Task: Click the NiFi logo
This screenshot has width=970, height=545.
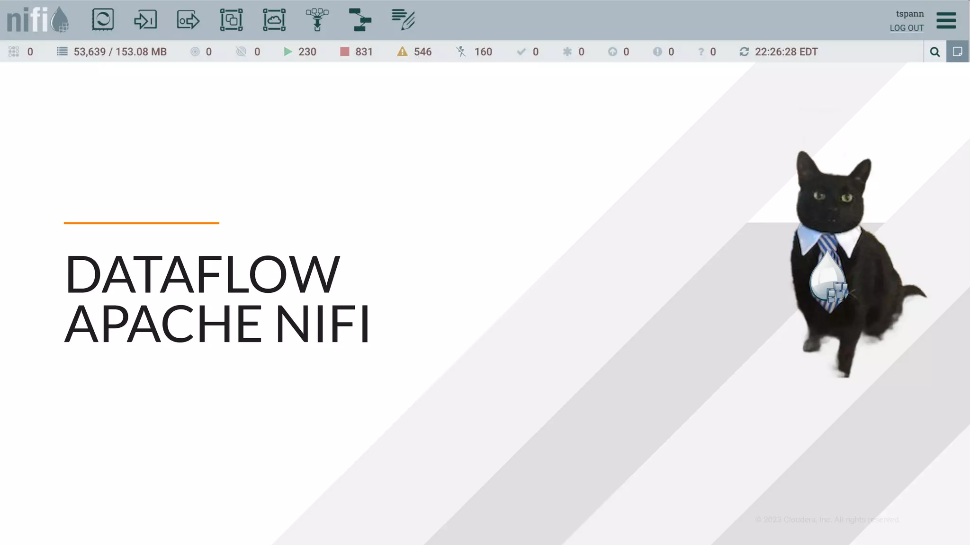Action: [38, 20]
